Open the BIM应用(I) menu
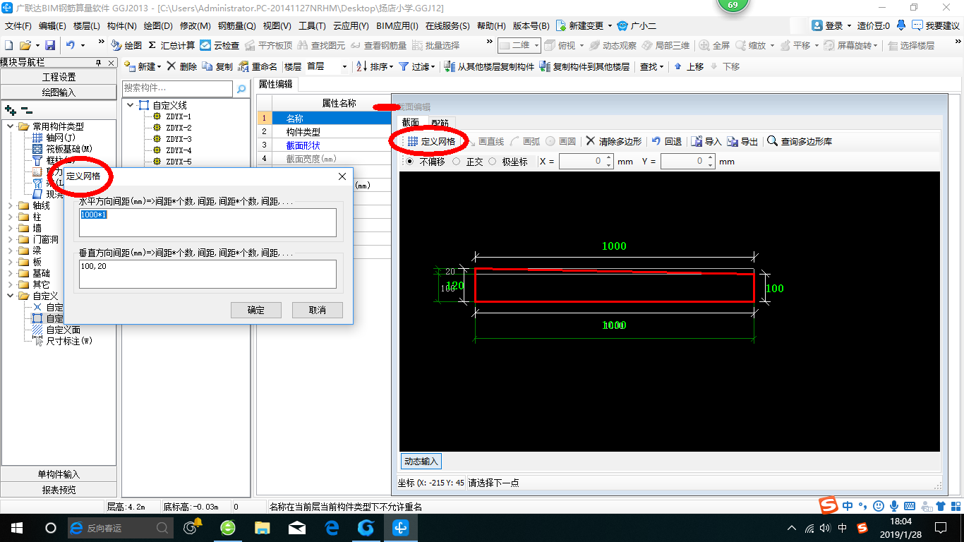 click(397, 26)
